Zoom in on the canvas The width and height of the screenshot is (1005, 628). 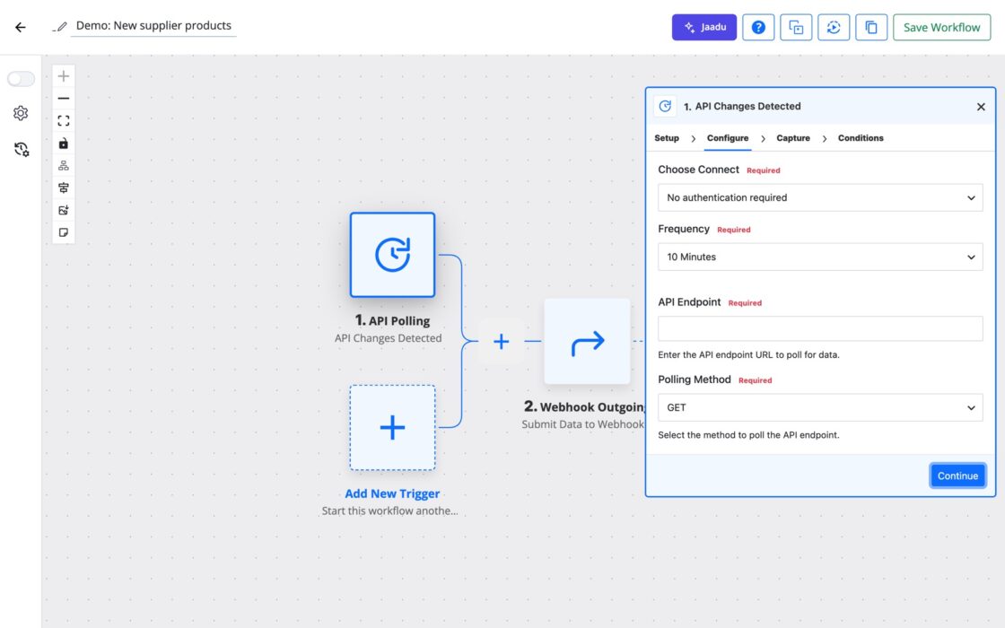click(64, 76)
